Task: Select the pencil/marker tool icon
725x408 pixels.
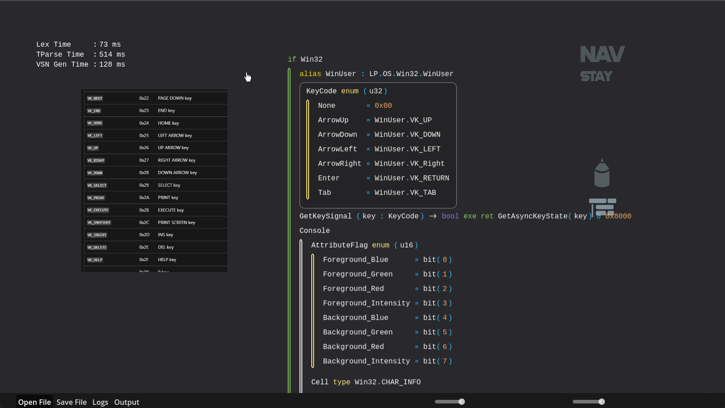Action: [x=602, y=172]
